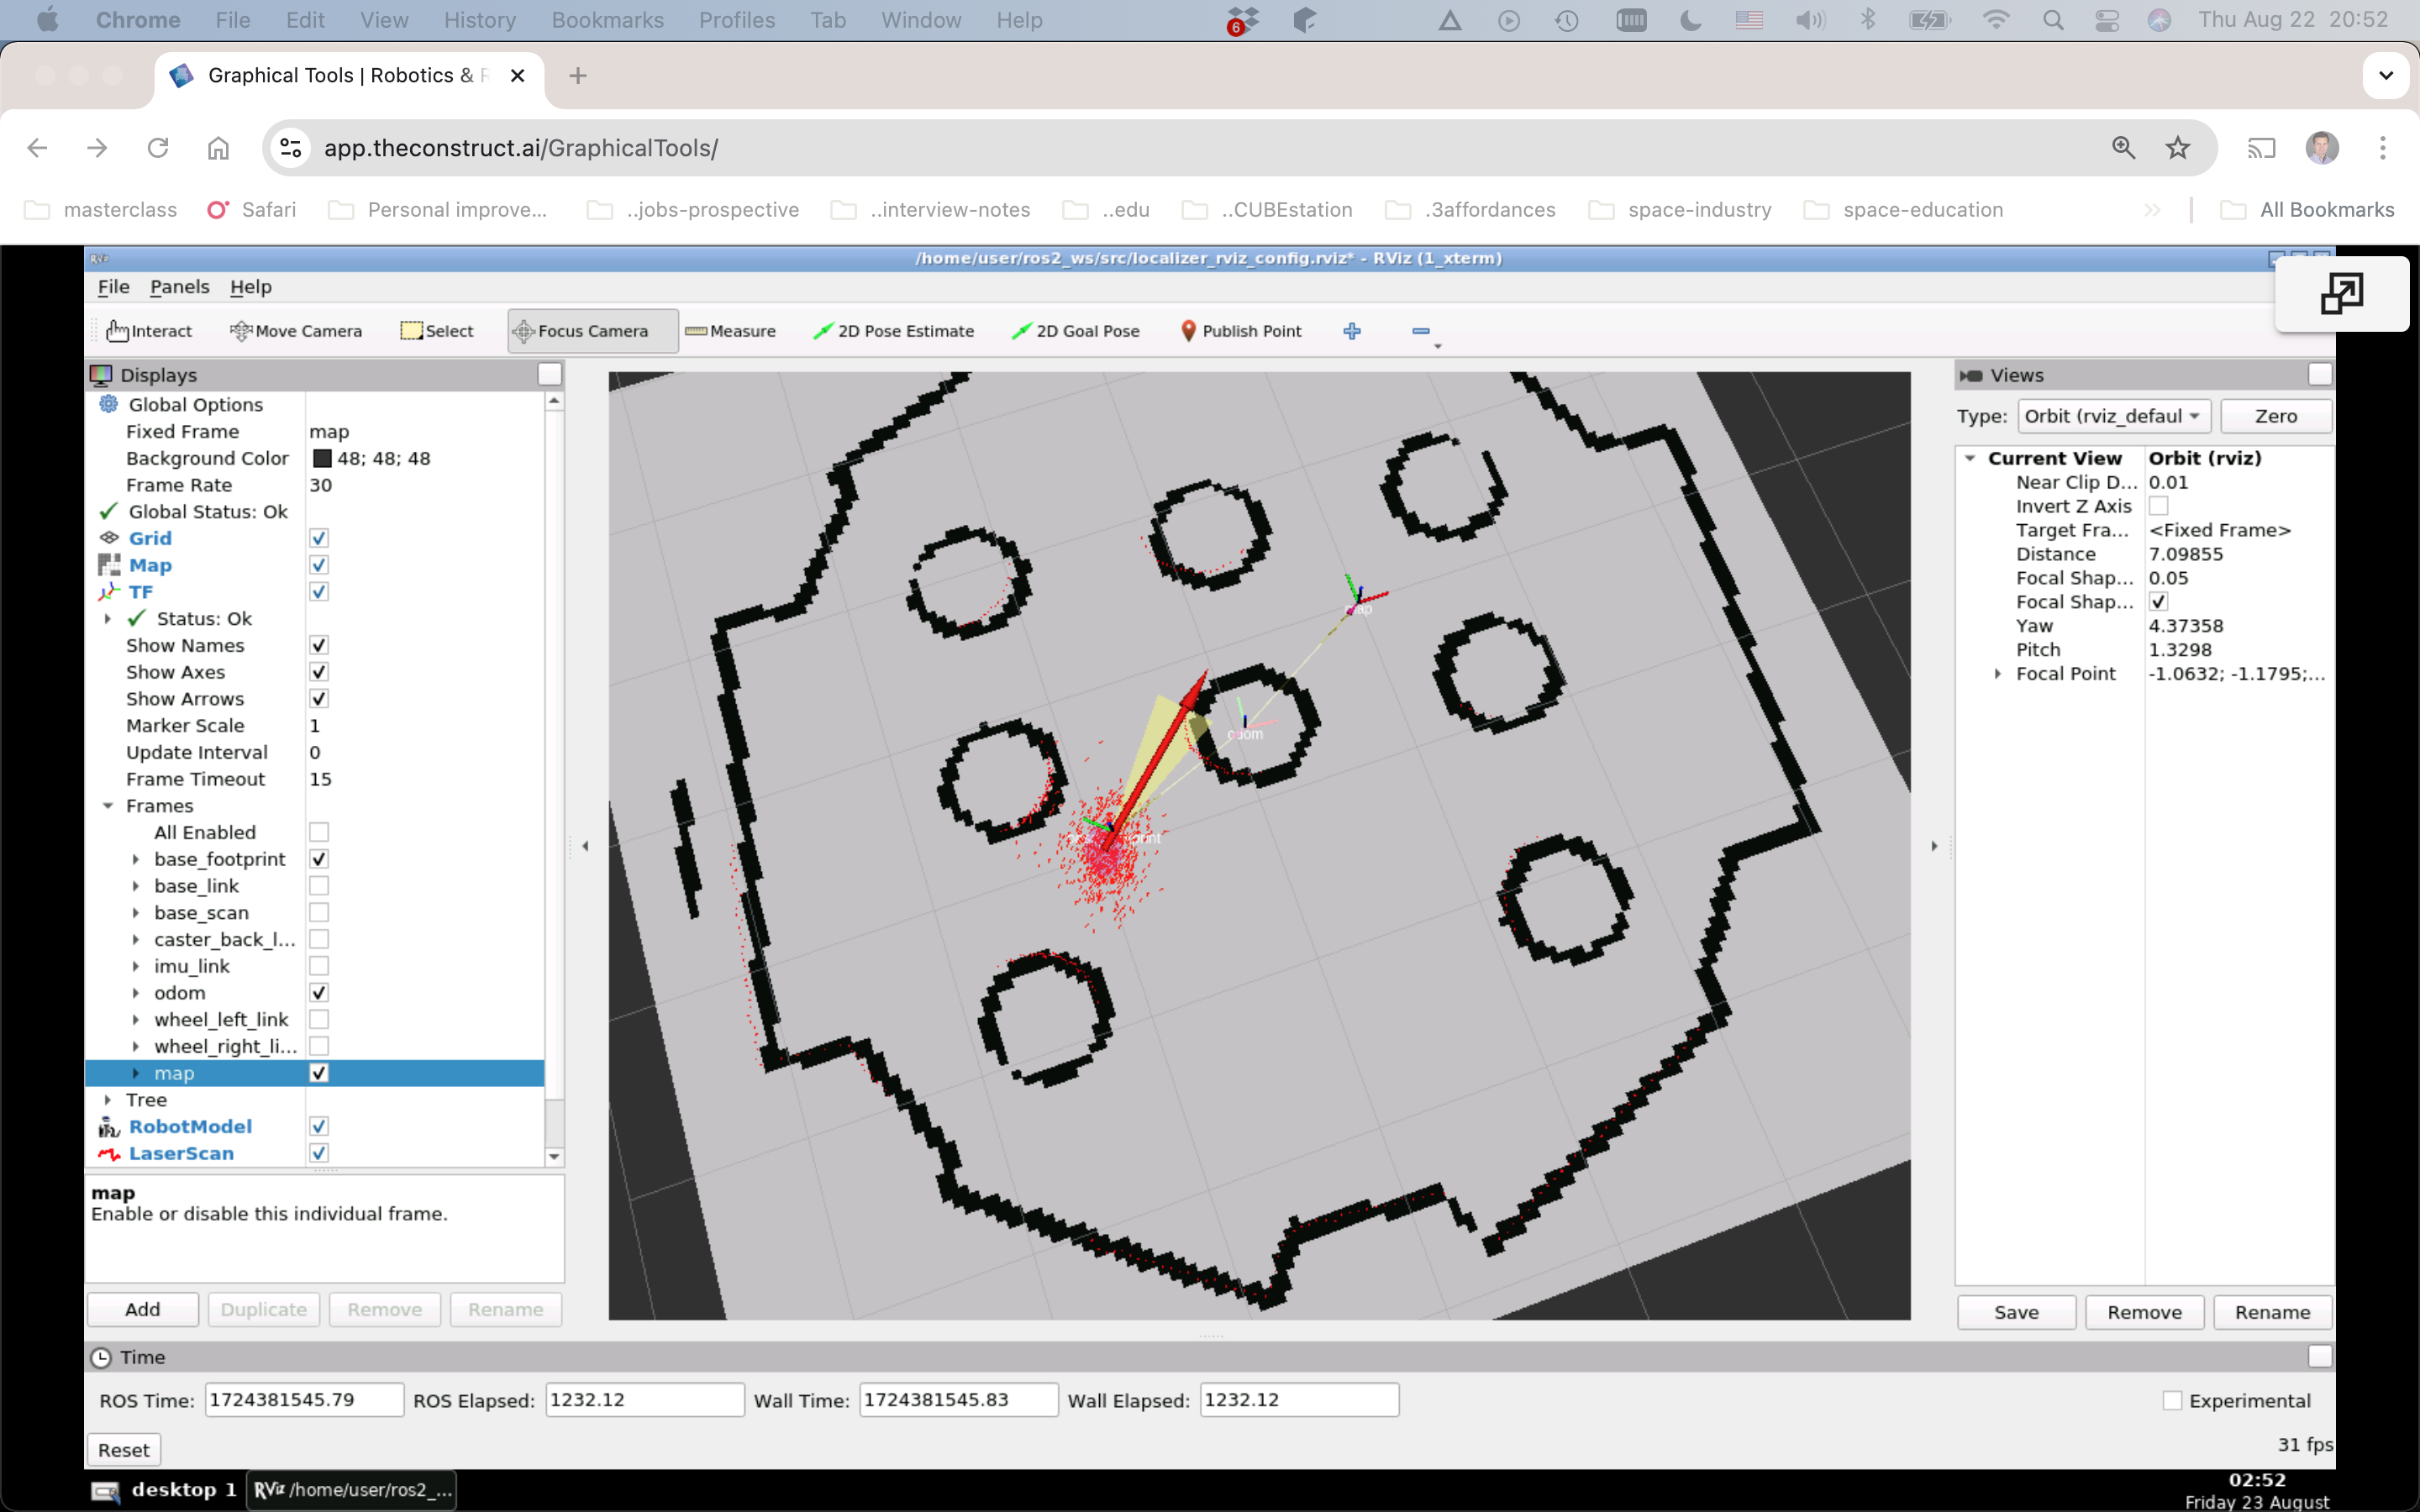Image resolution: width=2420 pixels, height=1512 pixels.
Task: Collapse the Frames tree node
Action: [x=108, y=806]
